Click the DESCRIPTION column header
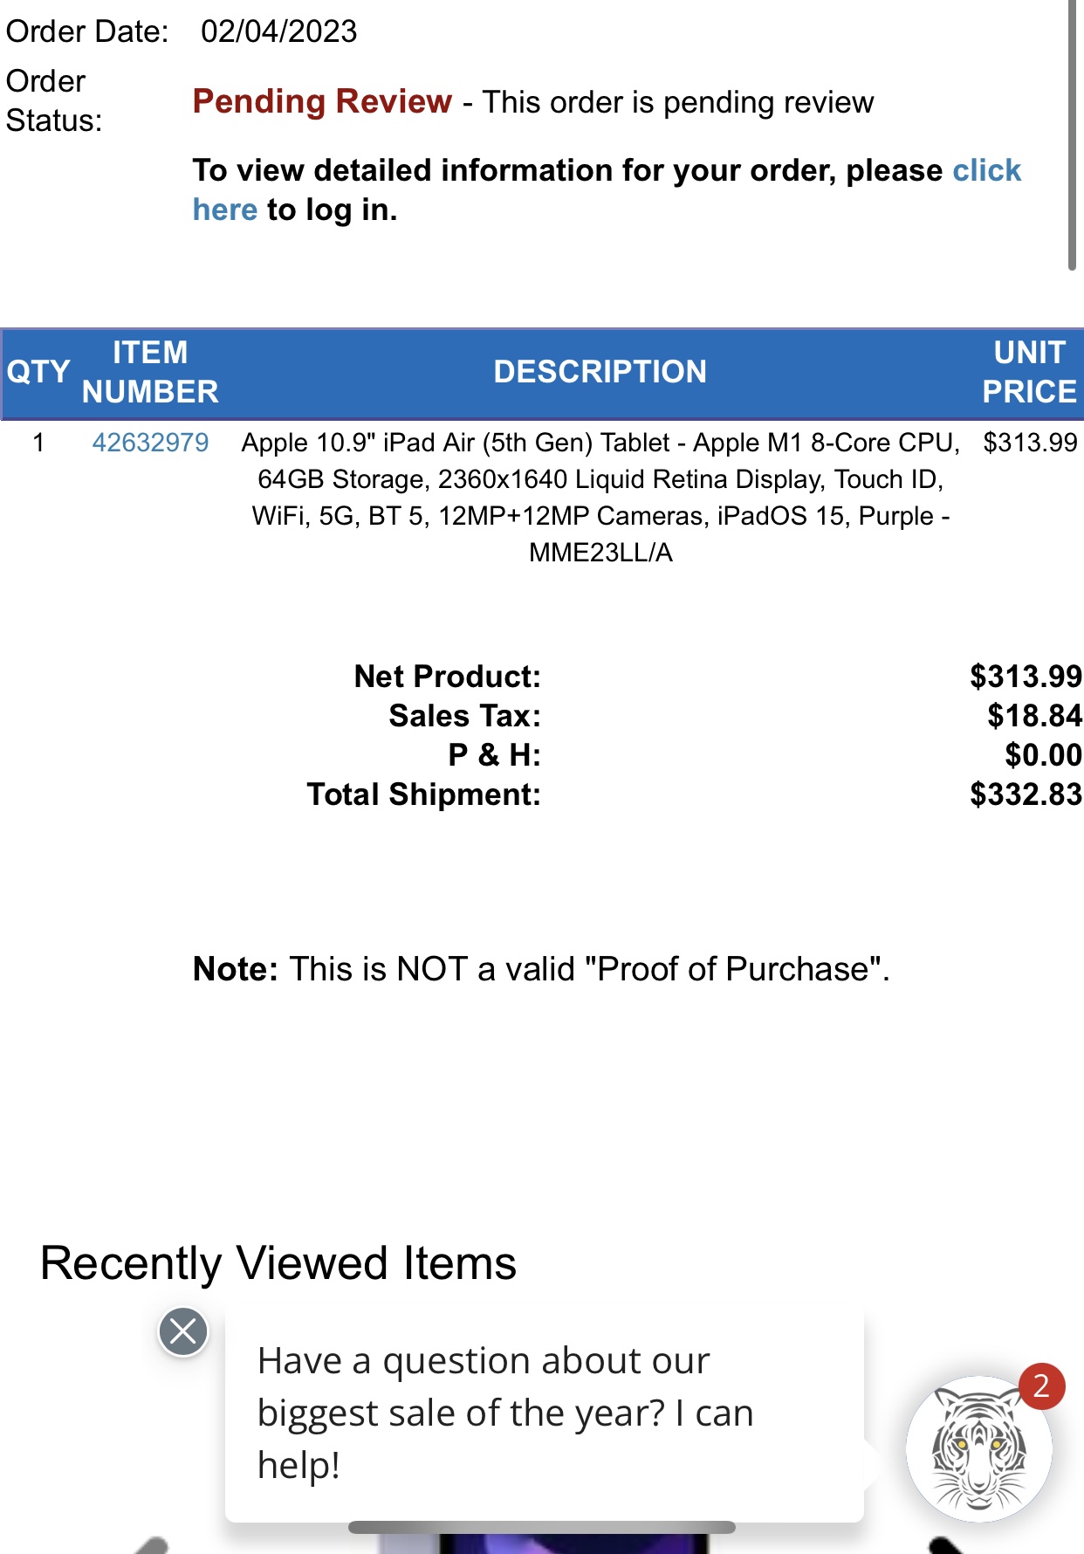The height and width of the screenshot is (1554, 1084). (600, 372)
